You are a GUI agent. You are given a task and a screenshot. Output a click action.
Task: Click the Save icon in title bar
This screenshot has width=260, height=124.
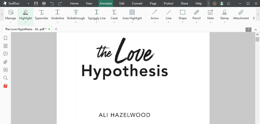pyautogui.click(x=36, y=3)
